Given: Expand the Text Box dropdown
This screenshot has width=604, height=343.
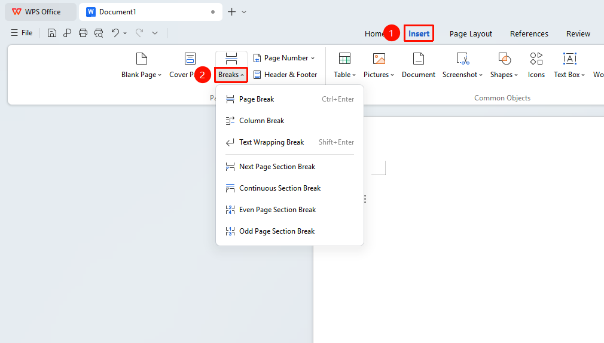Looking at the screenshot, I should point(583,75).
